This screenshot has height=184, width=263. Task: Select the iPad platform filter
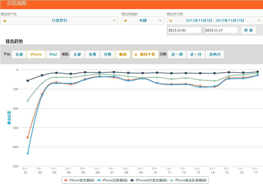53,54
